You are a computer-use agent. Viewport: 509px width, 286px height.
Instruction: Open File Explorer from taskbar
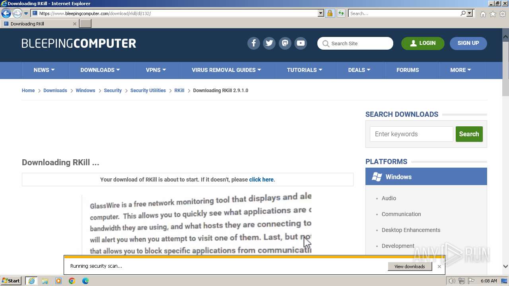pos(45,281)
